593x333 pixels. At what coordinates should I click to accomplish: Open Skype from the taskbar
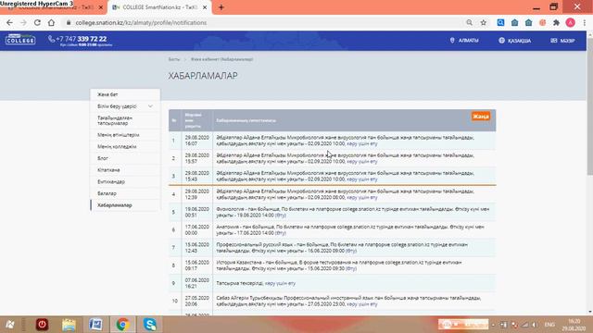coord(150,325)
